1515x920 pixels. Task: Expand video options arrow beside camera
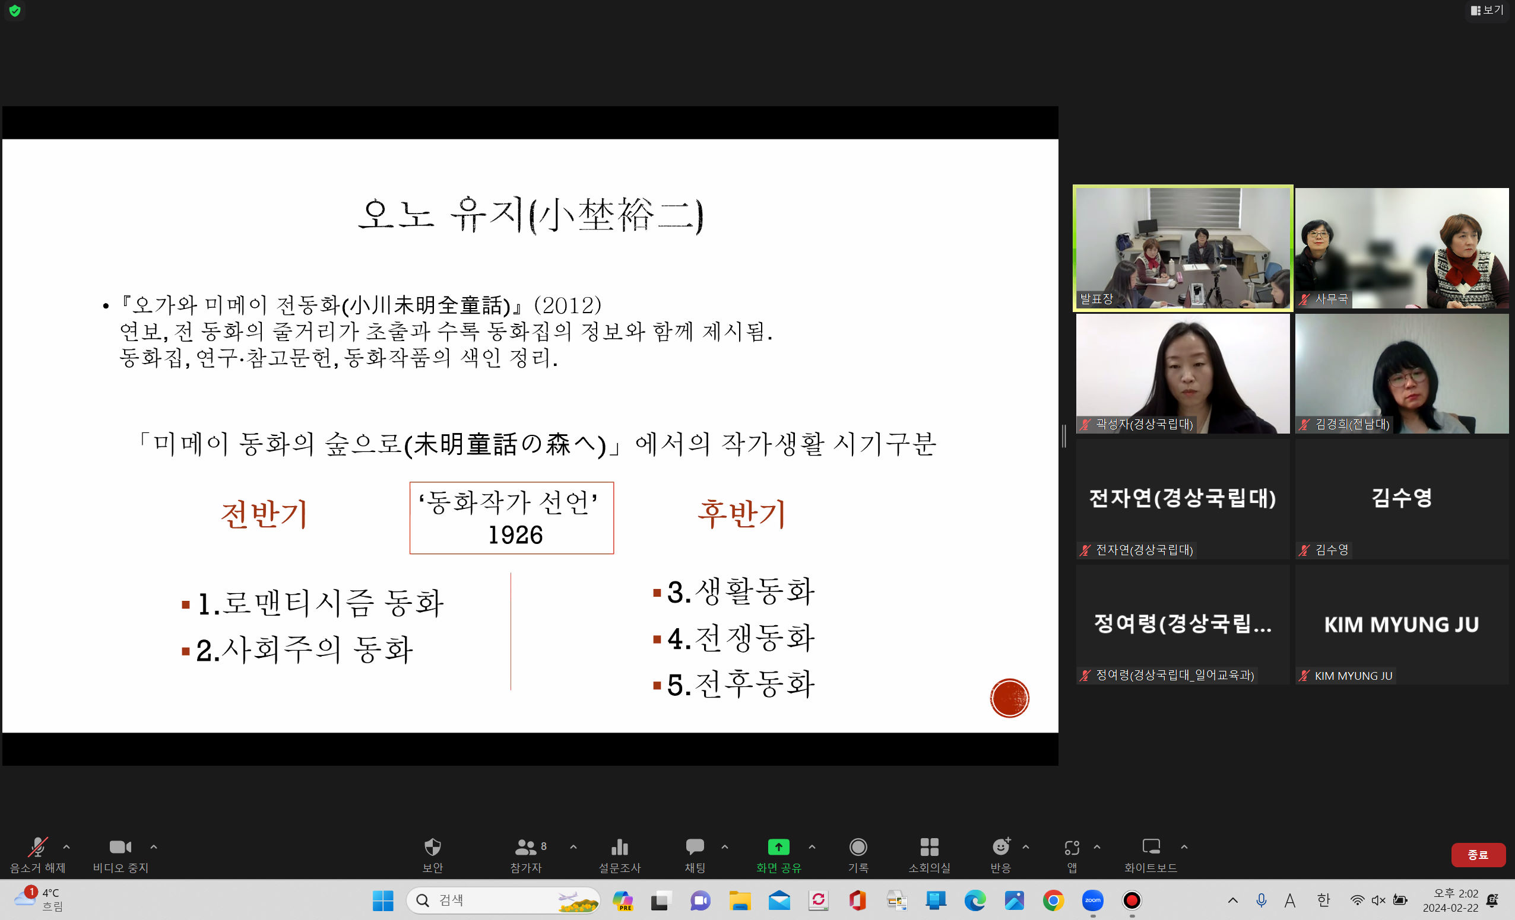coord(154,847)
